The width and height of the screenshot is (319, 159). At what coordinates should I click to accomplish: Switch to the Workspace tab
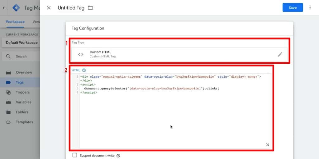(x=15, y=22)
